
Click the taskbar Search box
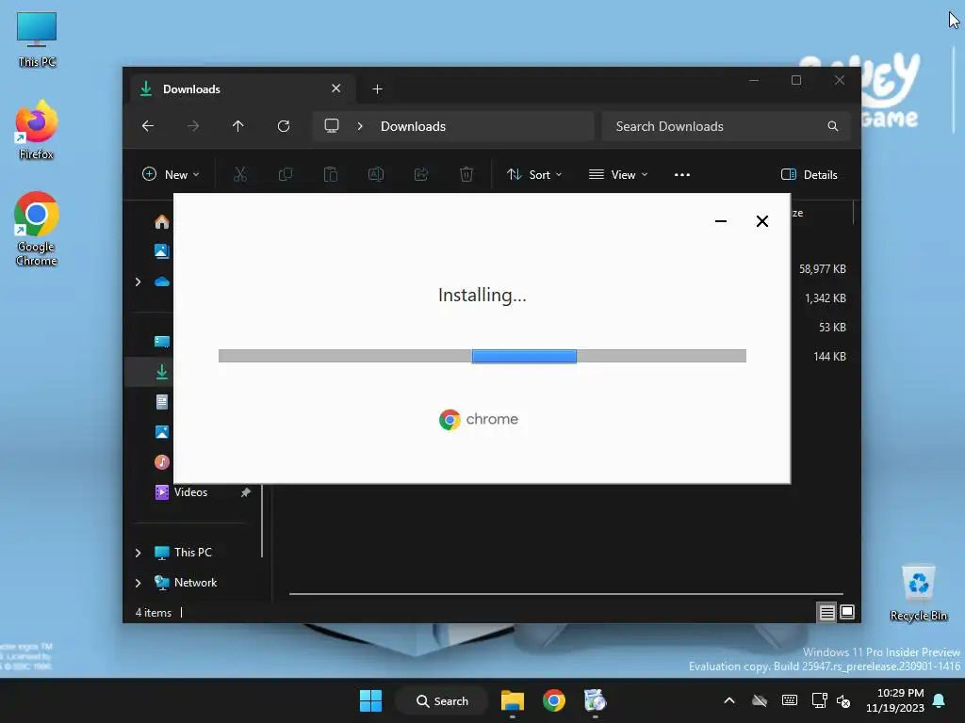click(442, 700)
